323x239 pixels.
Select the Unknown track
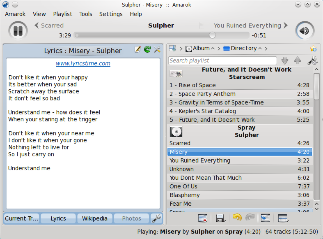240,169
